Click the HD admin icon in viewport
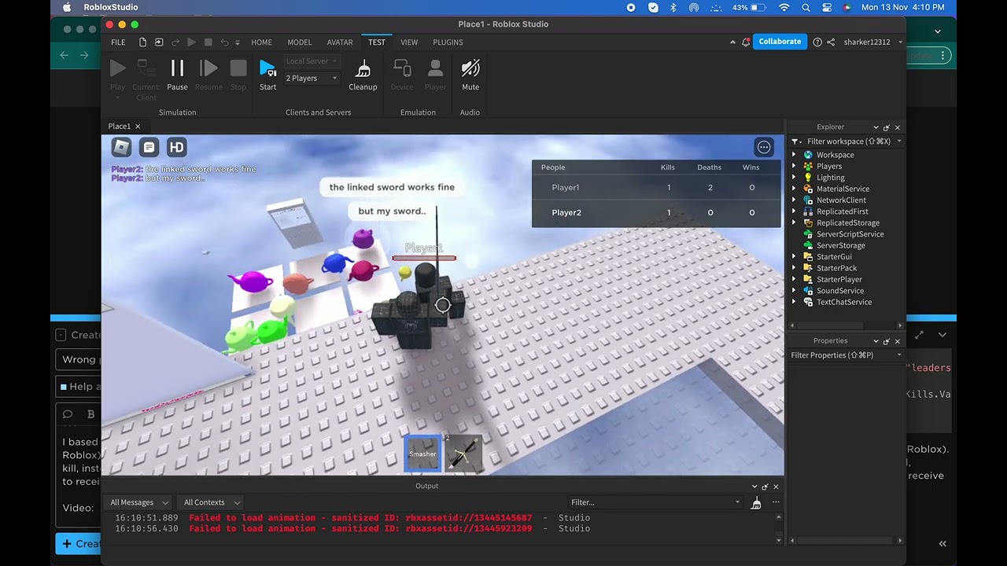The width and height of the screenshot is (1007, 566). (176, 147)
